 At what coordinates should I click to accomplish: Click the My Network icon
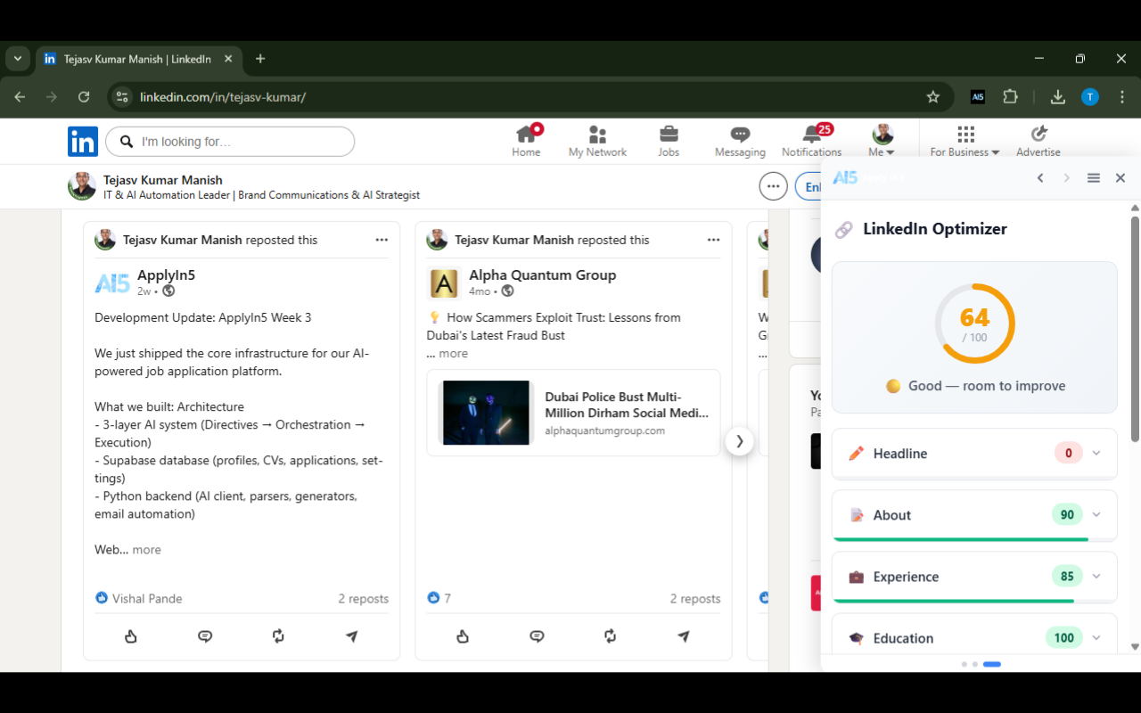tap(596, 139)
